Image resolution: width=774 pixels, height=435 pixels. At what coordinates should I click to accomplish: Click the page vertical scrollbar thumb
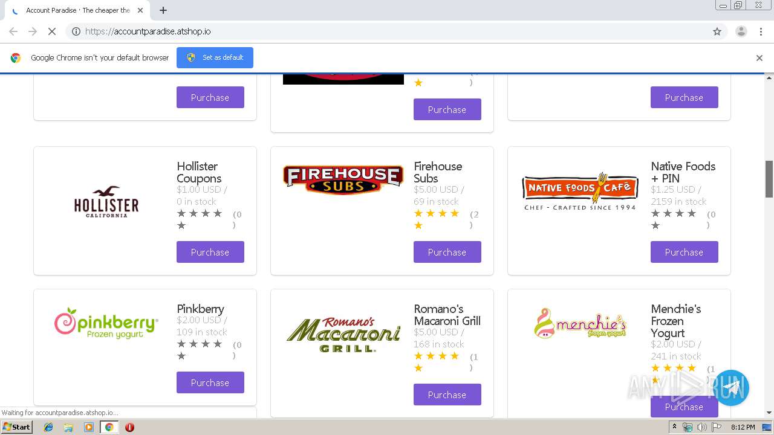pos(769,179)
